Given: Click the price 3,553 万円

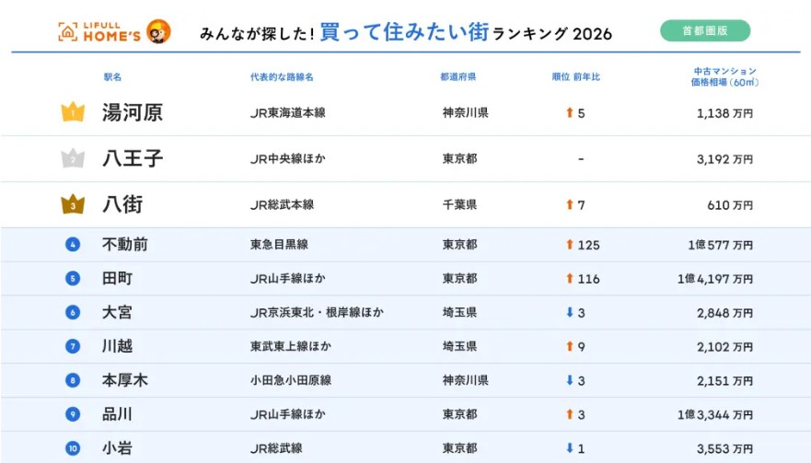Looking at the screenshot, I should [x=724, y=449].
